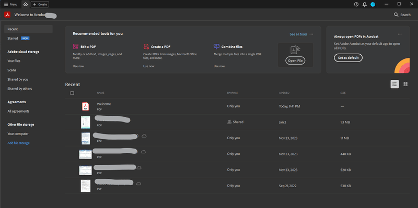Click the Add file storage link
418x208 pixels.
click(x=18, y=143)
